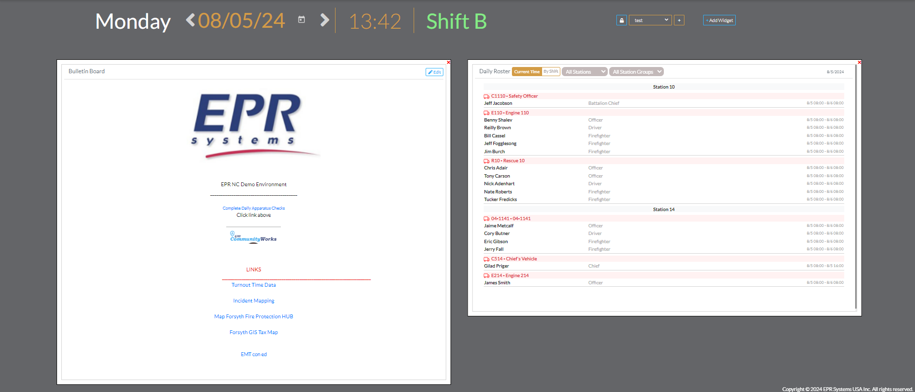Viewport: 915px width, 392px height.
Task: Switch roster to By Shift view
Action: point(551,72)
